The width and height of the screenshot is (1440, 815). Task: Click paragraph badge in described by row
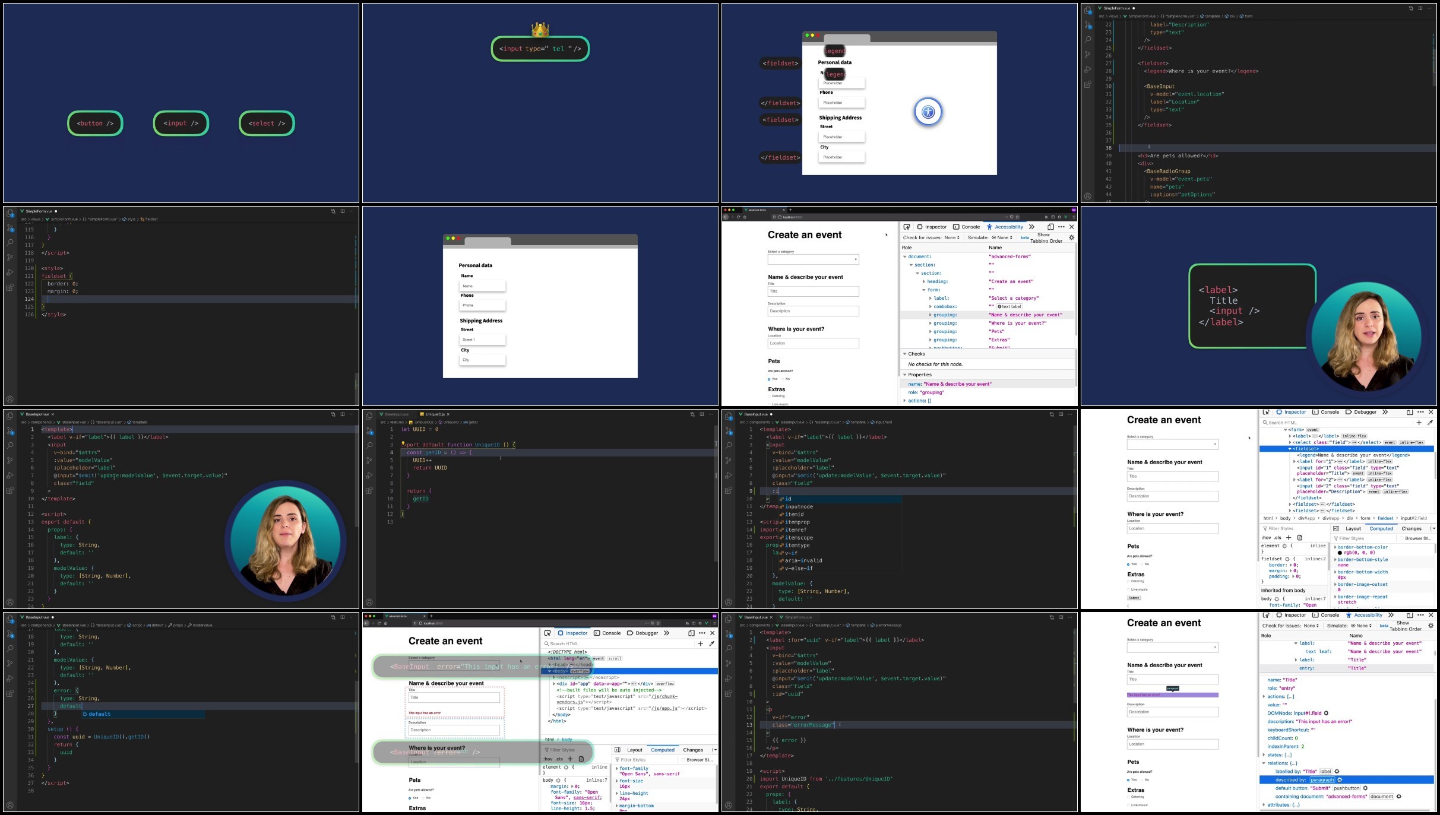(x=1322, y=780)
